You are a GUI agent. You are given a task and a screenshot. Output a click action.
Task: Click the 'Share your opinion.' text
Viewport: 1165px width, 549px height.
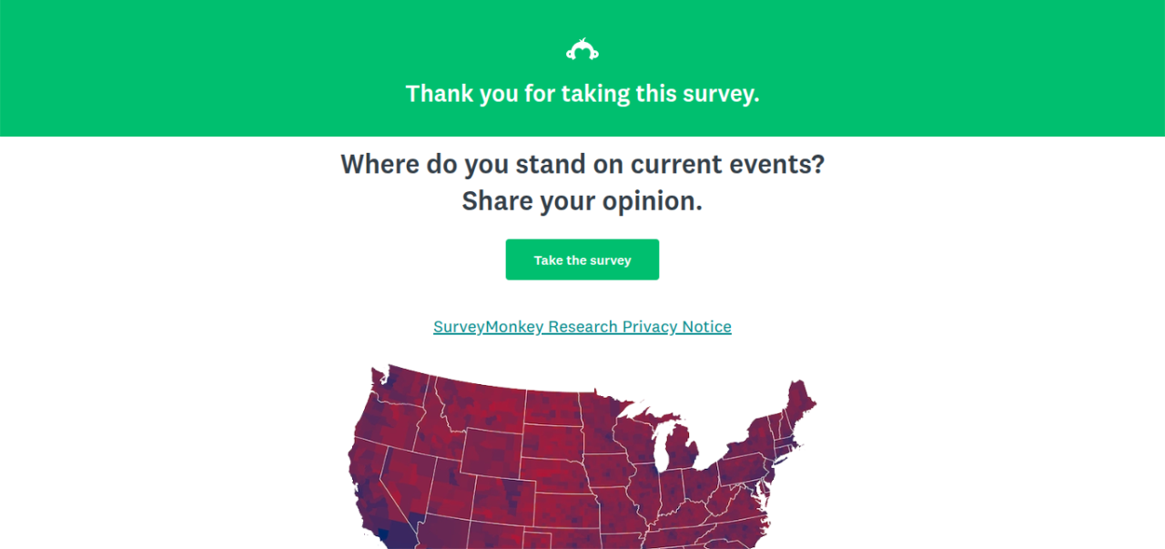pos(582,201)
